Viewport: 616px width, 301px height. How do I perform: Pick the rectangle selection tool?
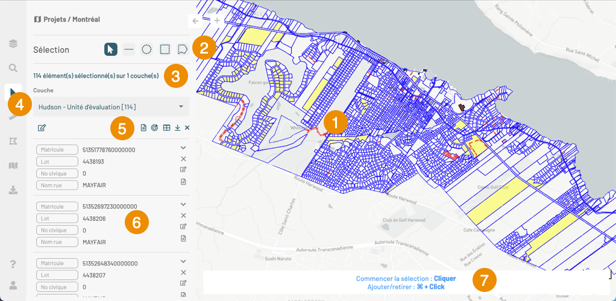point(165,49)
